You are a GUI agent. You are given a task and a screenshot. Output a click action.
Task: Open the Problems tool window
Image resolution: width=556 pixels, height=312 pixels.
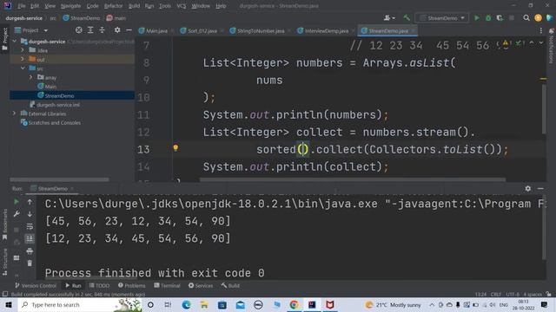(x=131, y=285)
